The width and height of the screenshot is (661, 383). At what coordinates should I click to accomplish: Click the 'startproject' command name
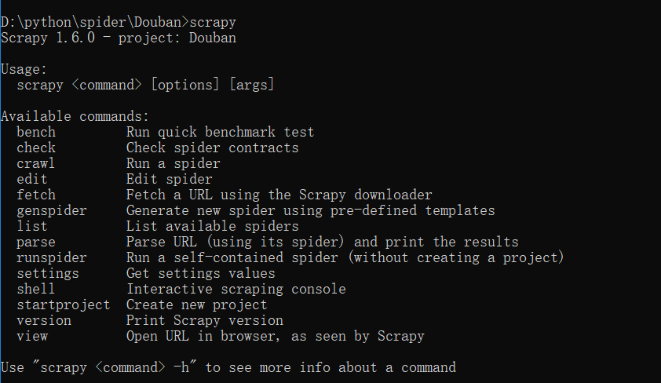[64, 305]
